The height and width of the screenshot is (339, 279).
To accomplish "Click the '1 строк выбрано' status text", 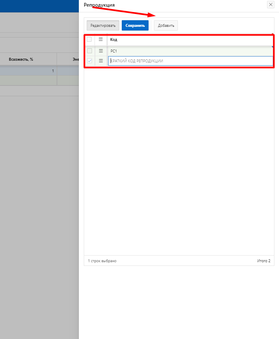I will (x=102, y=261).
